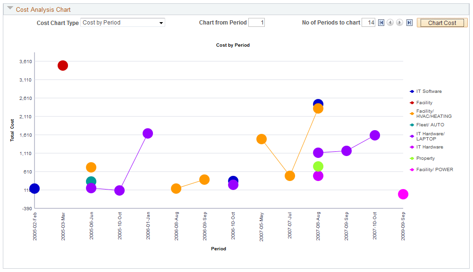Click the red Facility point at 2005-03-Mar
Screen dimensions: 473x272
[63, 66]
